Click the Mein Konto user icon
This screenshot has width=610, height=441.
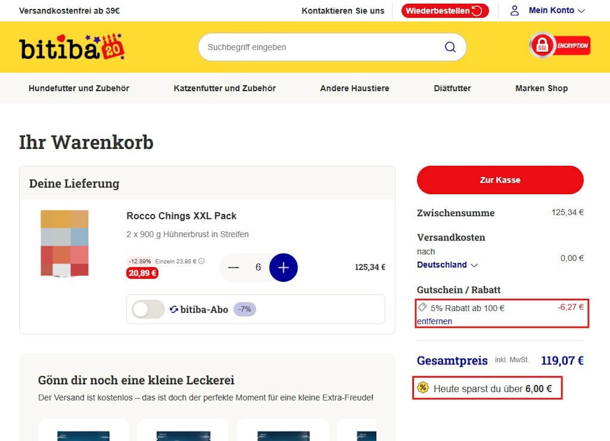(515, 10)
